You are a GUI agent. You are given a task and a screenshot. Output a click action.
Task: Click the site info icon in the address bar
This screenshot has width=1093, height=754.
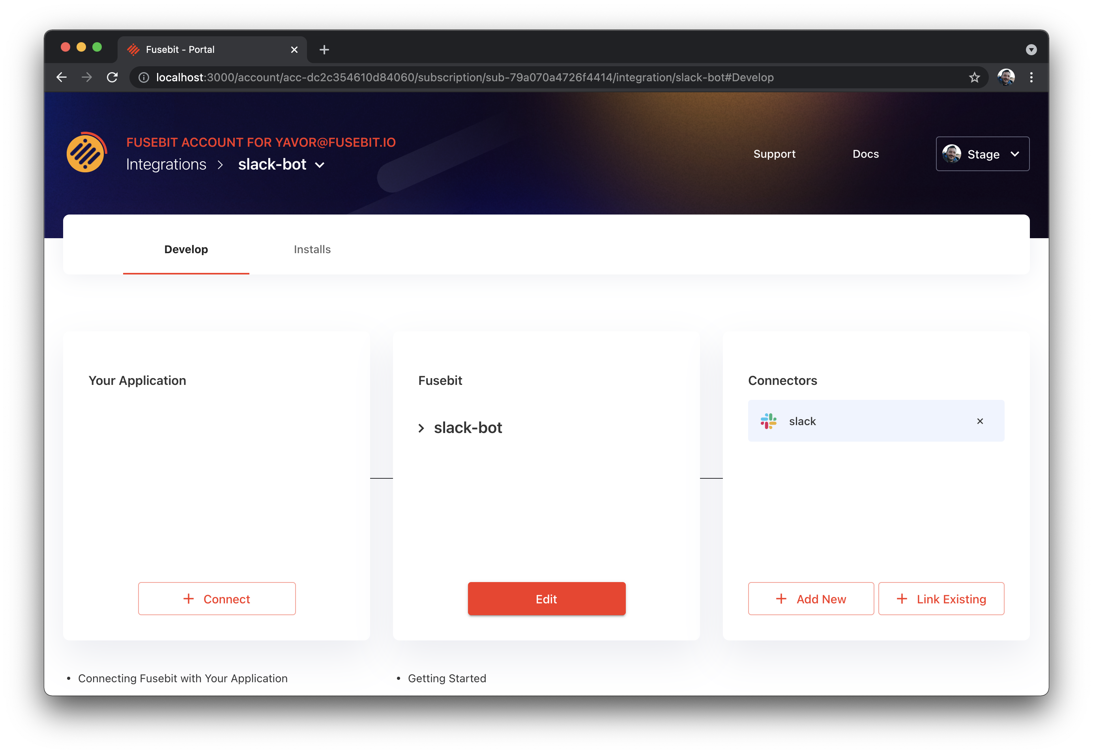pyautogui.click(x=144, y=77)
